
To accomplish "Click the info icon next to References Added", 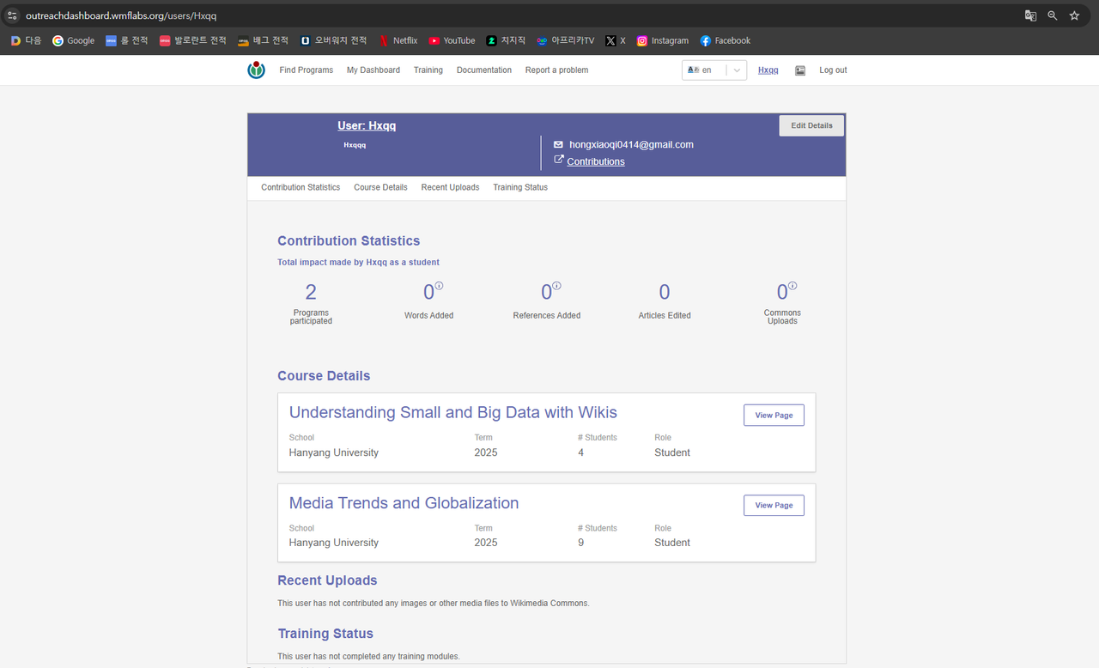I will [x=556, y=286].
